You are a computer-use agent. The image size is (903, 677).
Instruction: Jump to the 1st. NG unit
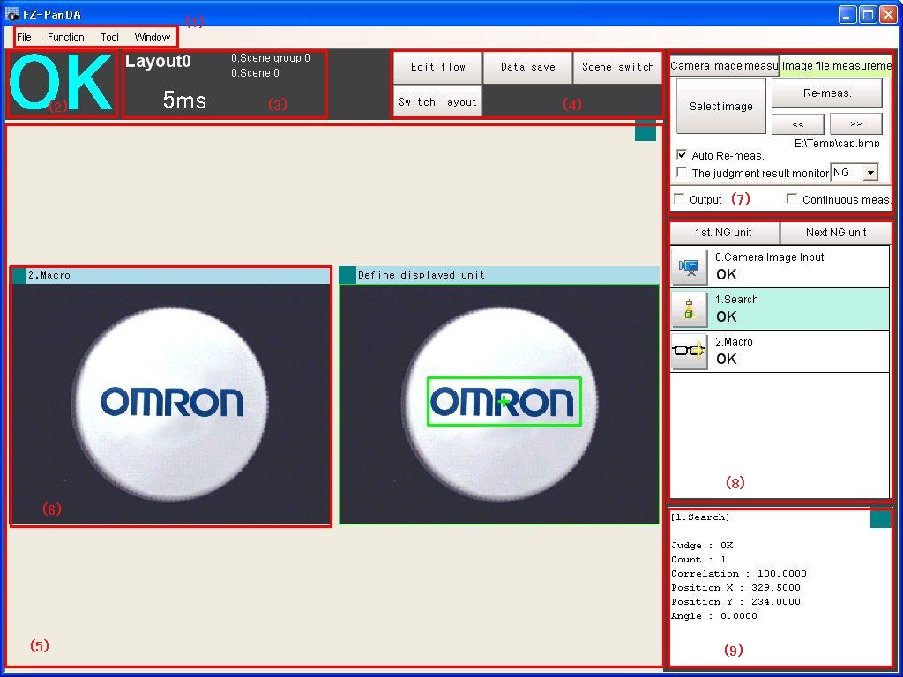724,233
